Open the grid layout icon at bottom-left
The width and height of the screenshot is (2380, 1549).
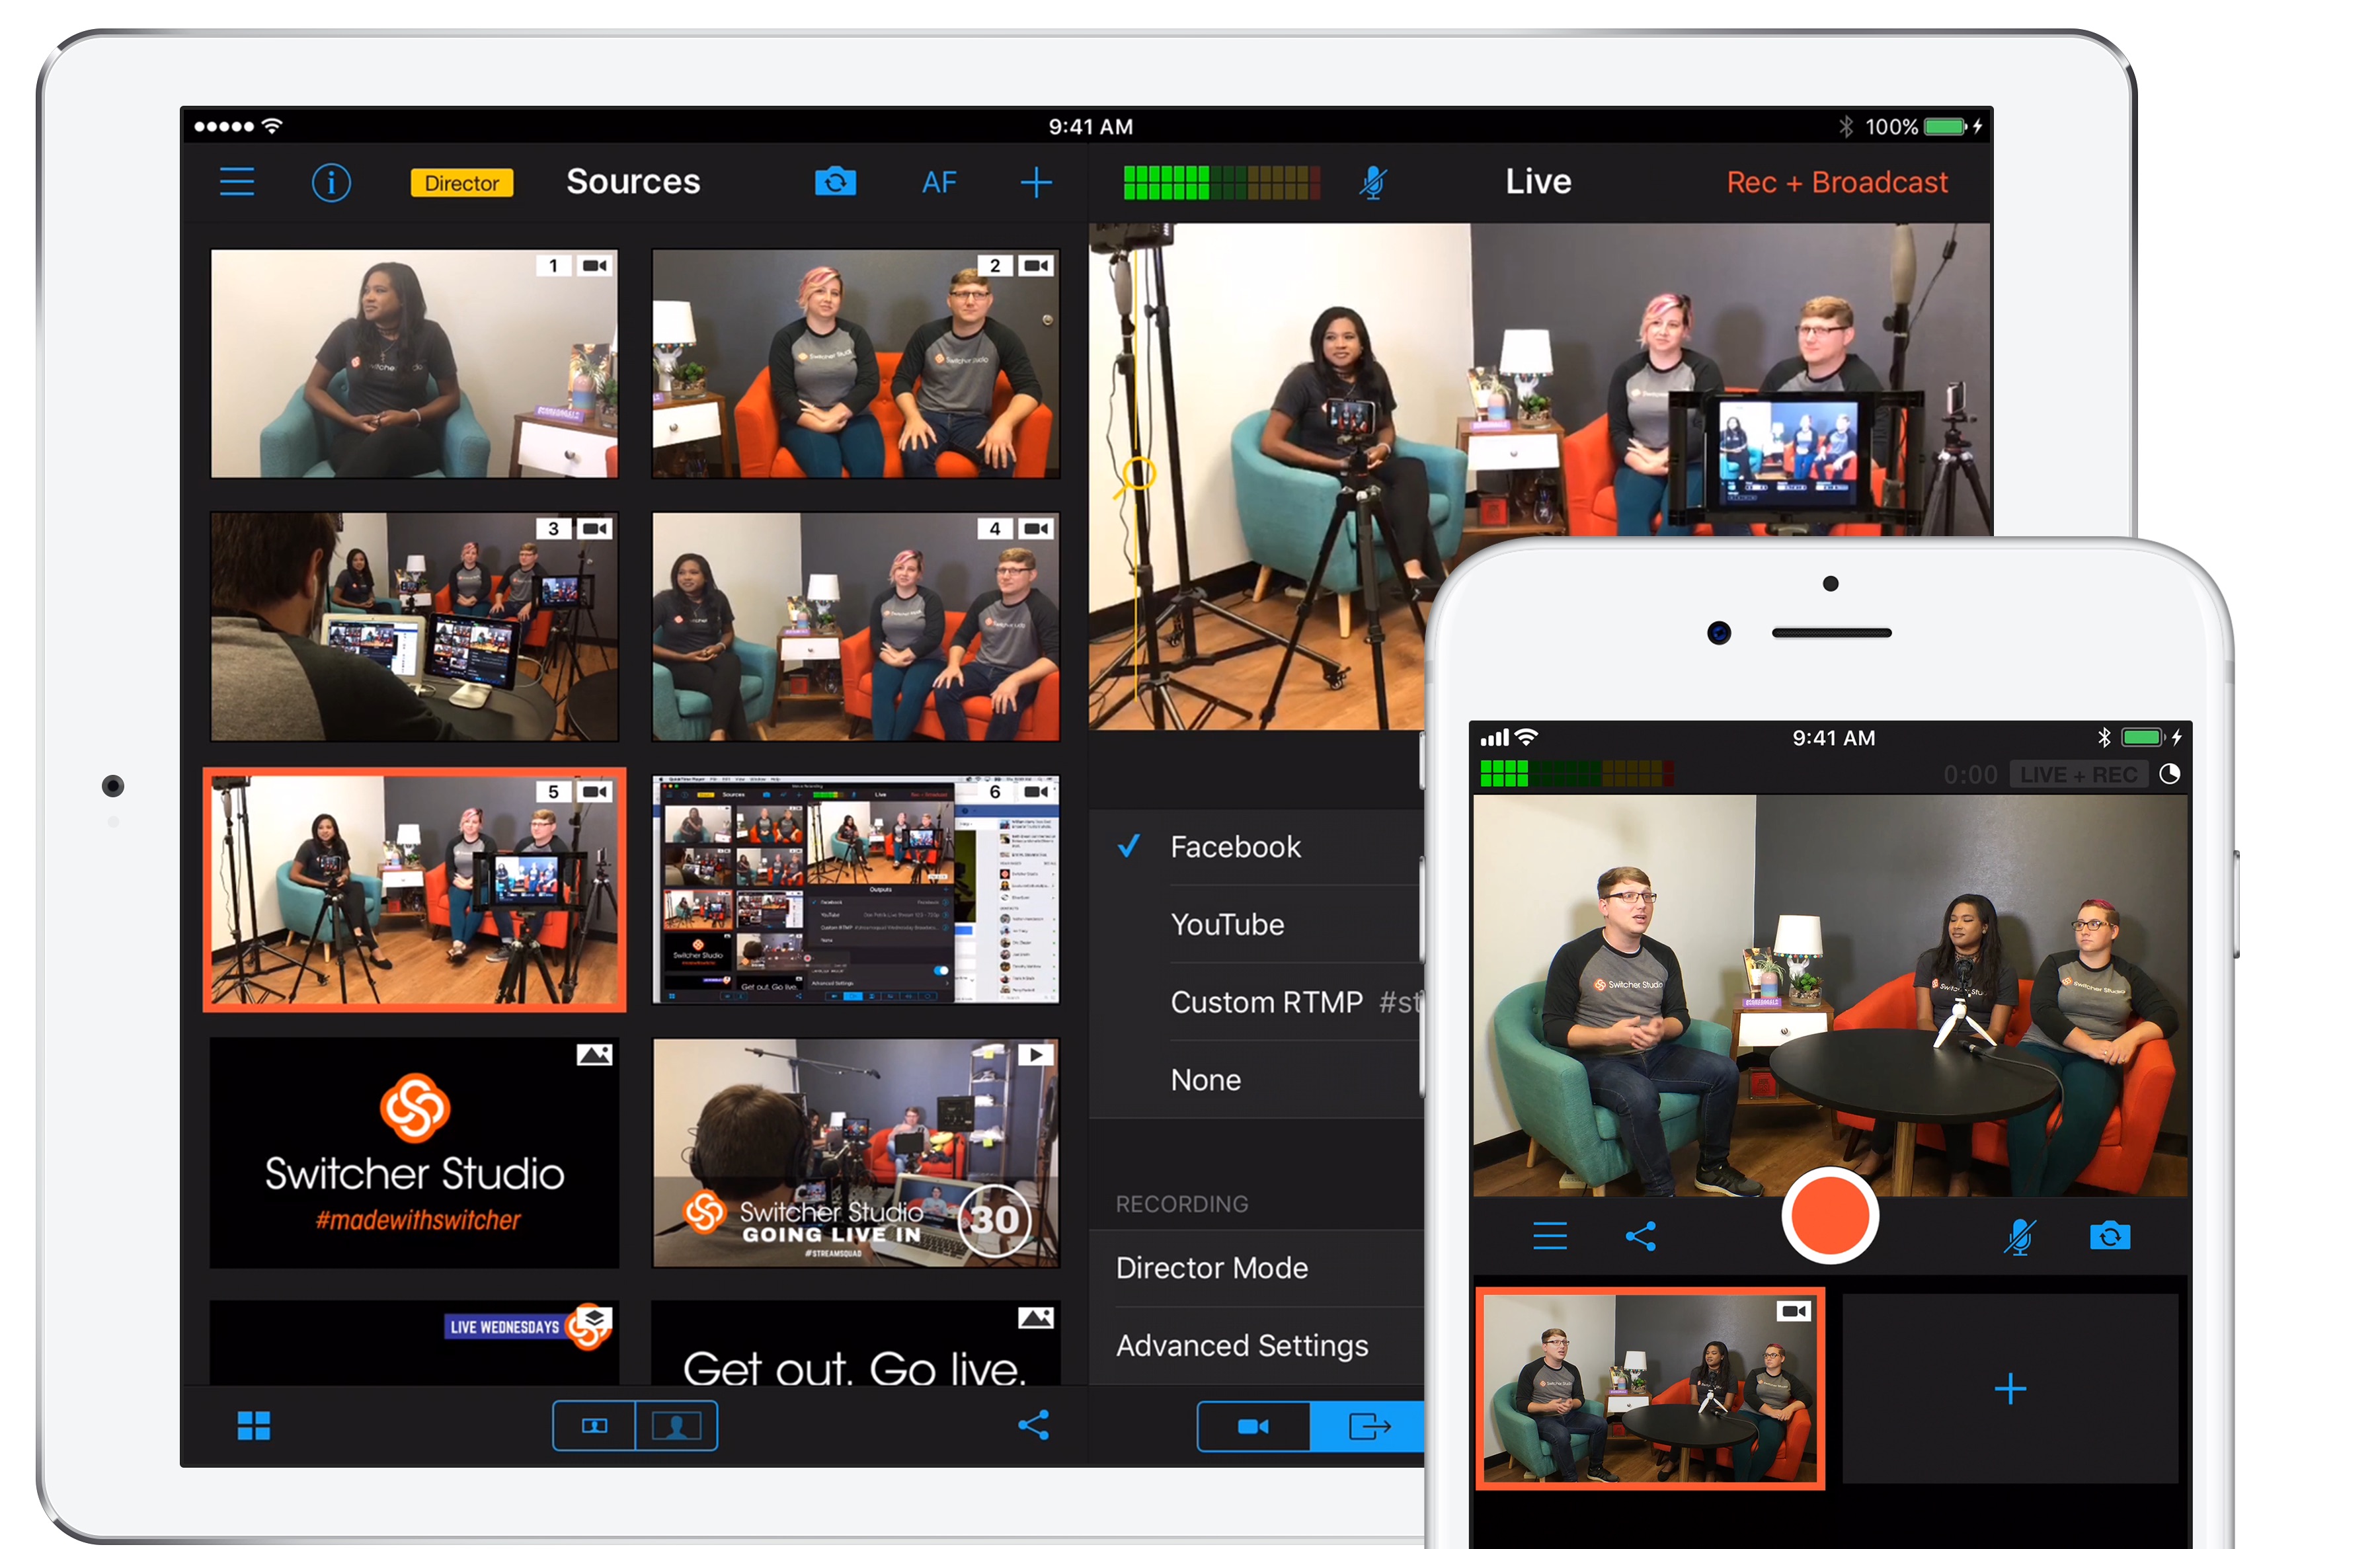click(x=254, y=1425)
